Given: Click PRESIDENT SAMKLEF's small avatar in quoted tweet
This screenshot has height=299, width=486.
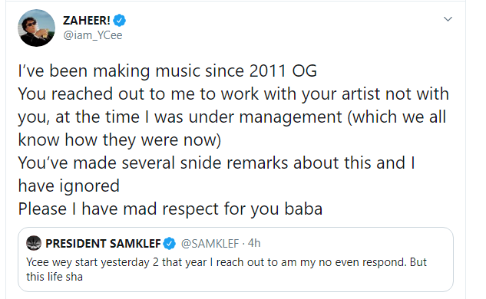Looking at the screenshot, I should [34, 243].
